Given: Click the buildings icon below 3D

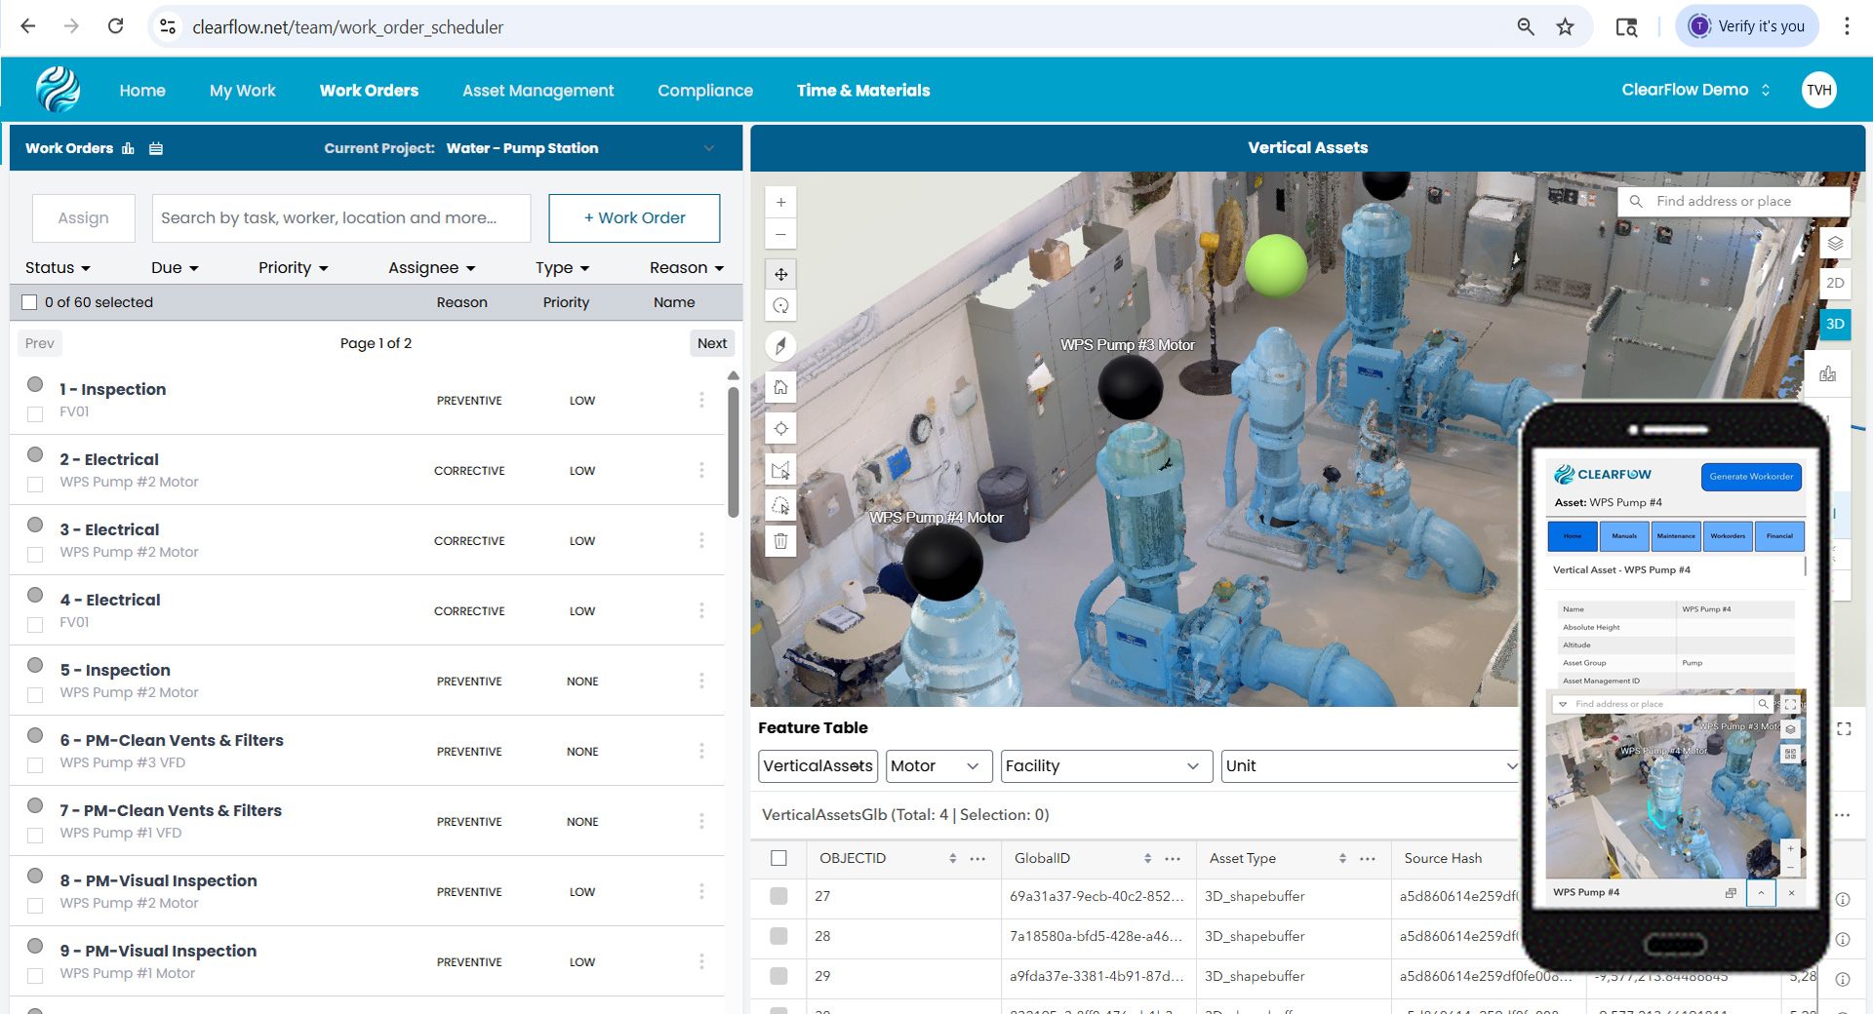Looking at the screenshot, I should point(1827,373).
